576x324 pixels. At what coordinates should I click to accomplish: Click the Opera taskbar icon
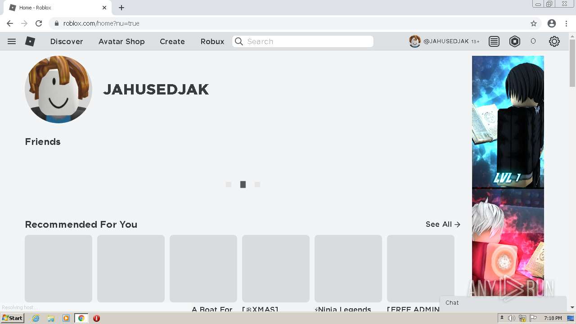(96, 318)
